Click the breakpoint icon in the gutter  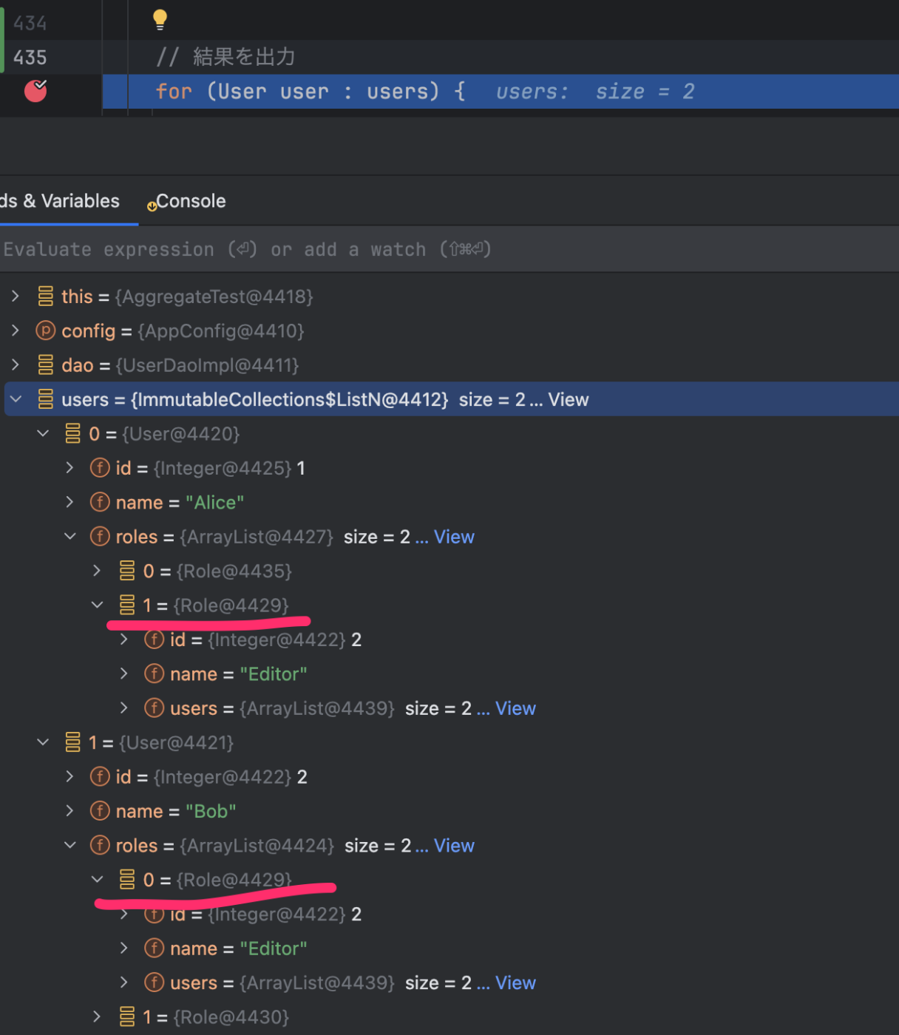point(35,91)
